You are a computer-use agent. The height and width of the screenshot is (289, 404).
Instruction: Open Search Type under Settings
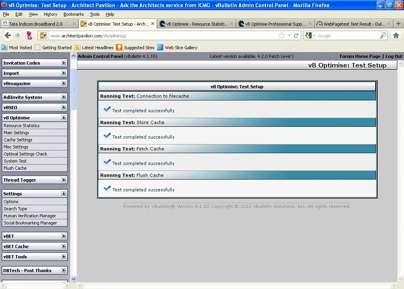click(35, 209)
